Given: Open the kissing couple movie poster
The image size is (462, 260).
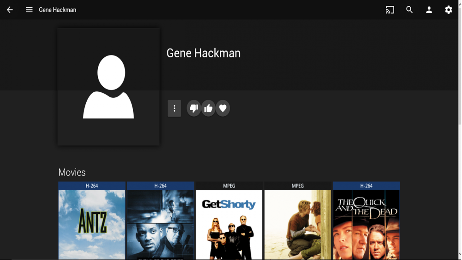Looking at the screenshot, I should (x=298, y=225).
